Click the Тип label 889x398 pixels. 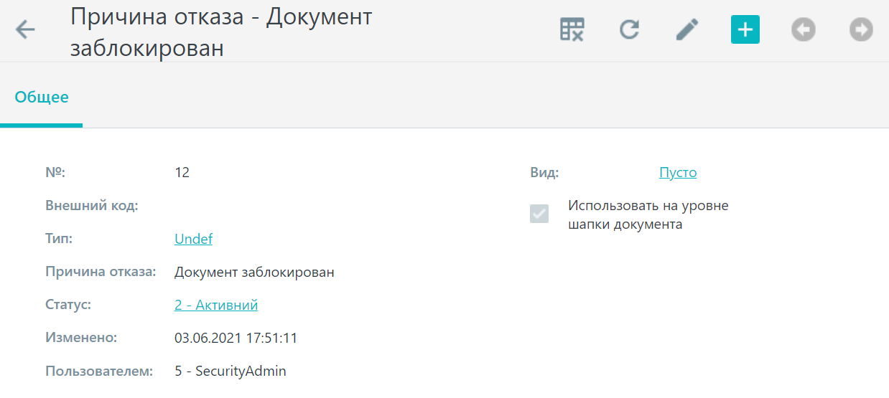[x=59, y=239]
